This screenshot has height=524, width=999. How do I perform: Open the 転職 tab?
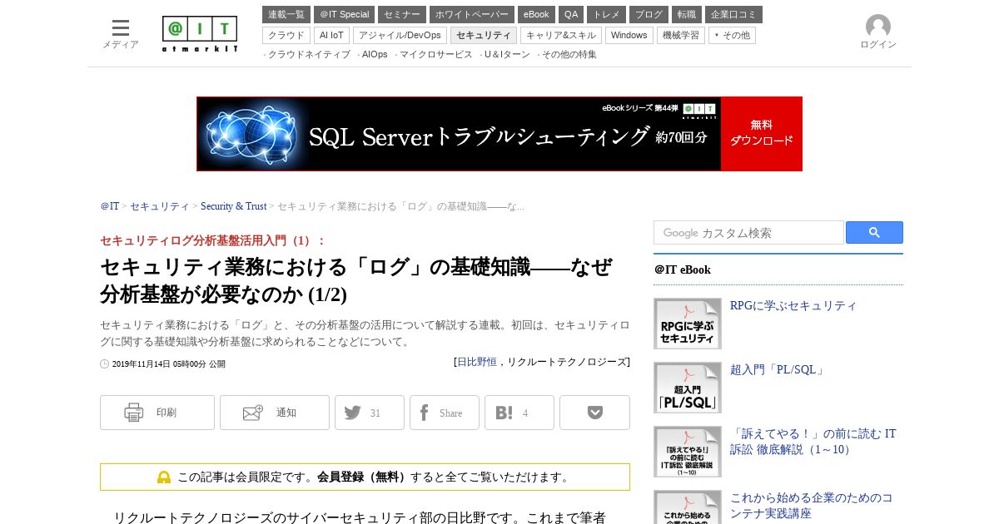click(x=687, y=14)
